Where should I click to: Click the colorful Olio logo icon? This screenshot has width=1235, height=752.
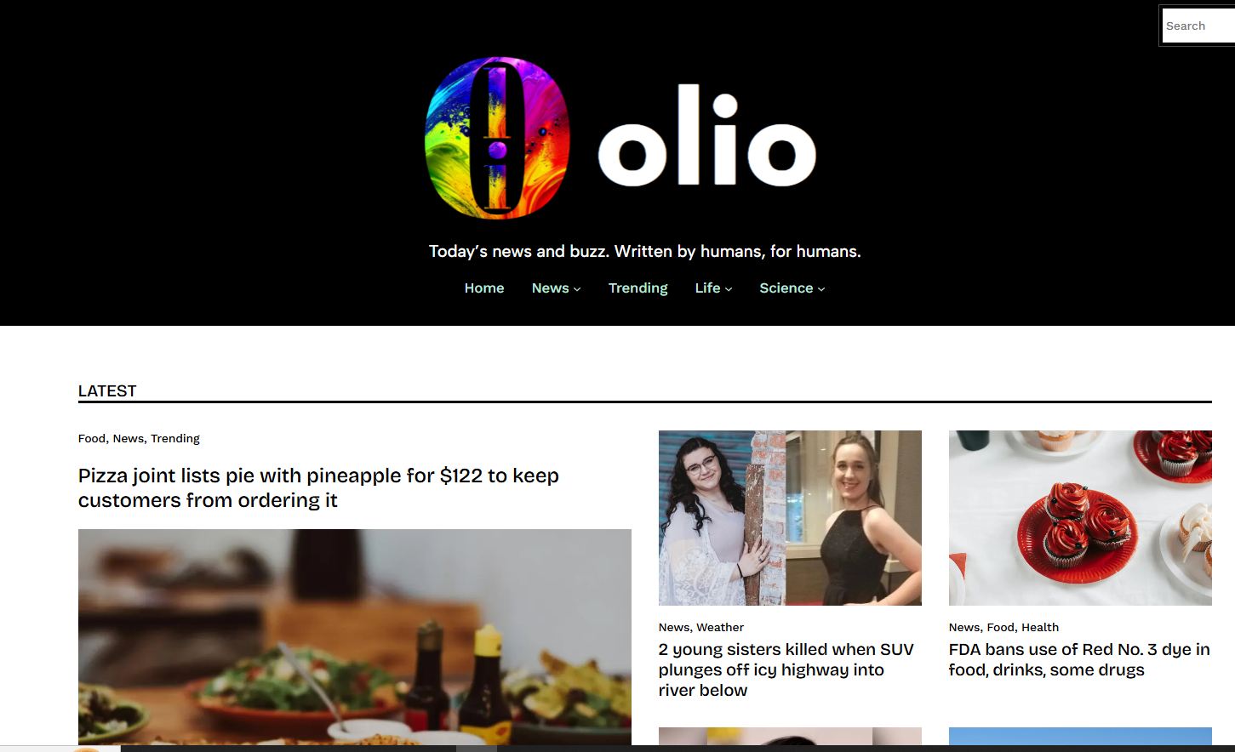497,138
